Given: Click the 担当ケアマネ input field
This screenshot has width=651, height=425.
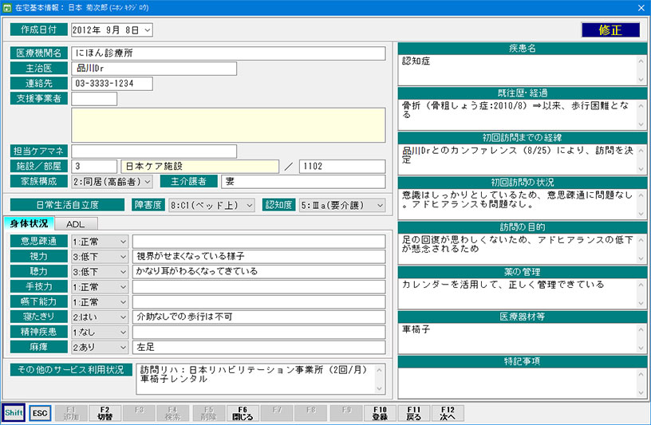Looking at the screenshot, I should [154, 151].
